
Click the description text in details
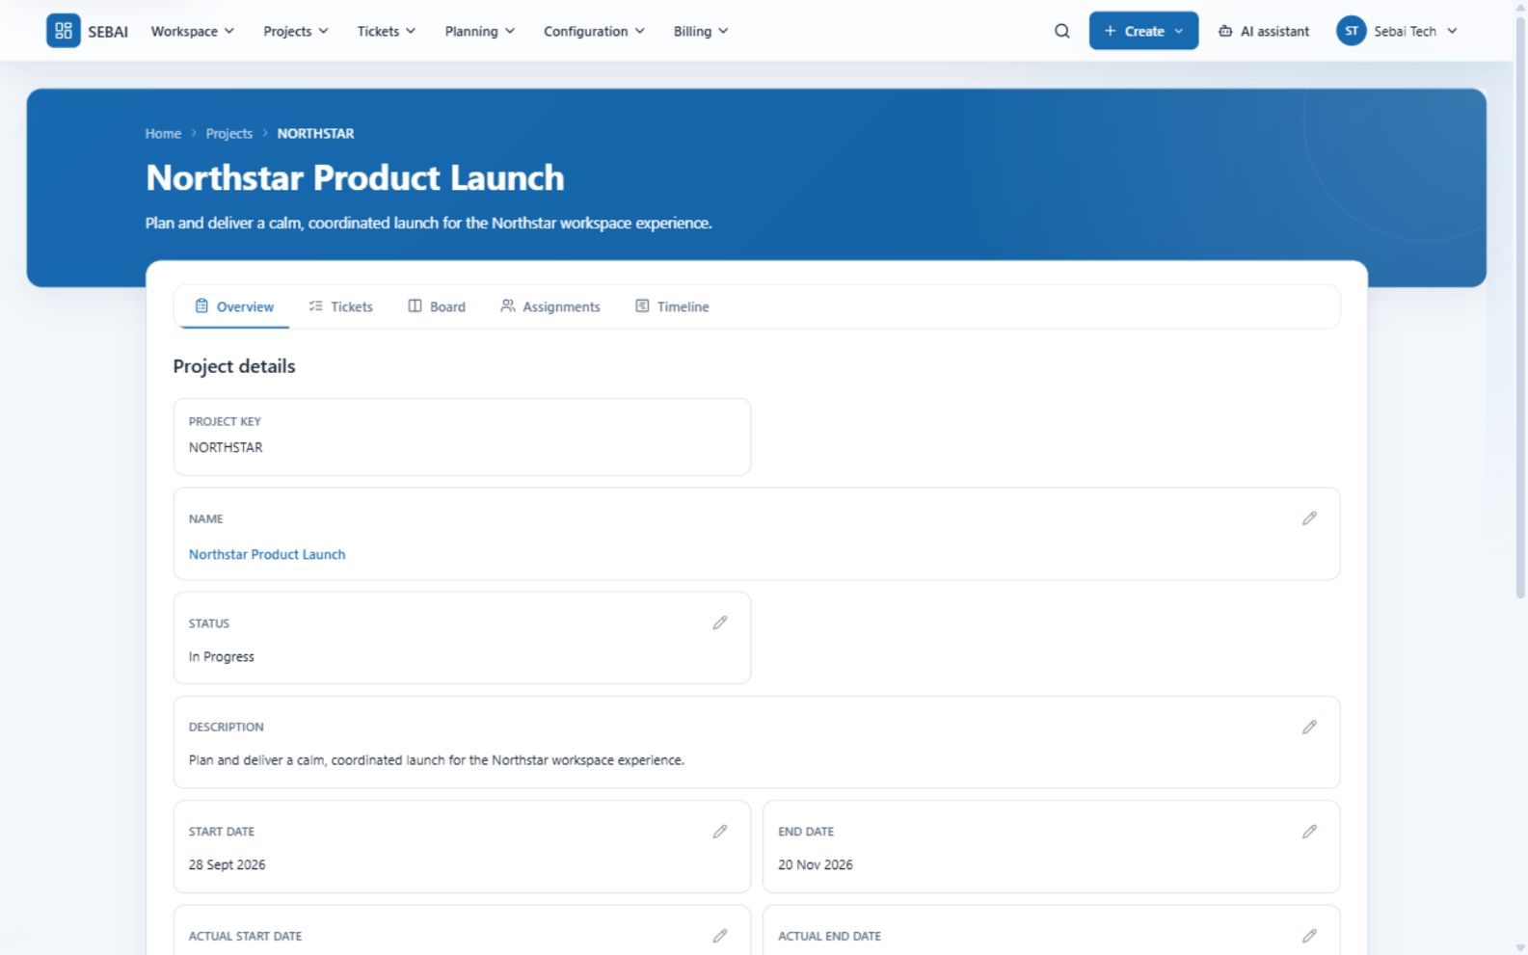[437, 760]
